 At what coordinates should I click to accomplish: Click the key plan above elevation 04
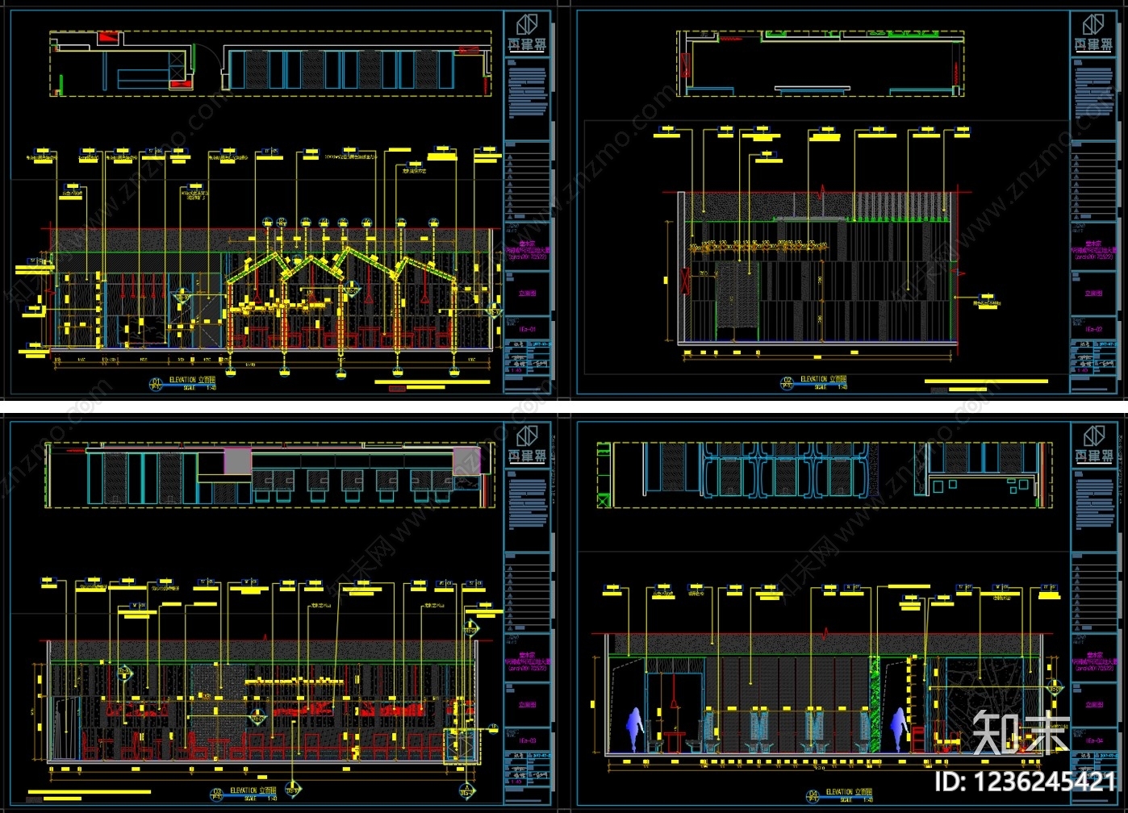pos(825,474)
